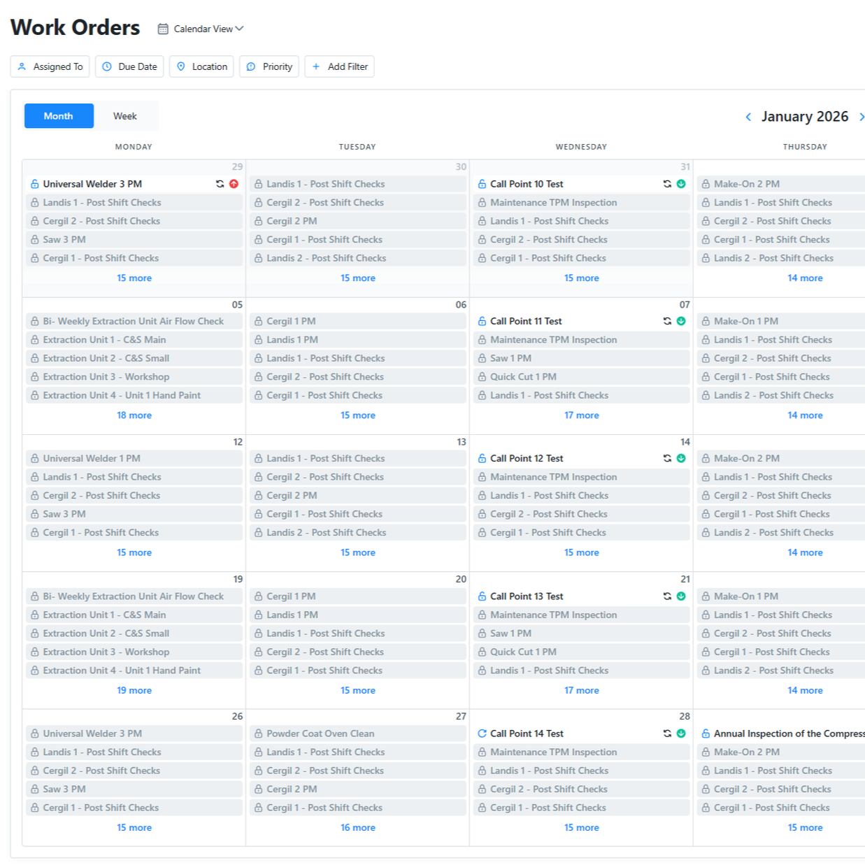Image resolution: width=865 pixels, height=865 pixels.
Task: Click the unlock icon beside Universal Welder 3 PM
Action: pyautogui.click(x=34, y=183)
